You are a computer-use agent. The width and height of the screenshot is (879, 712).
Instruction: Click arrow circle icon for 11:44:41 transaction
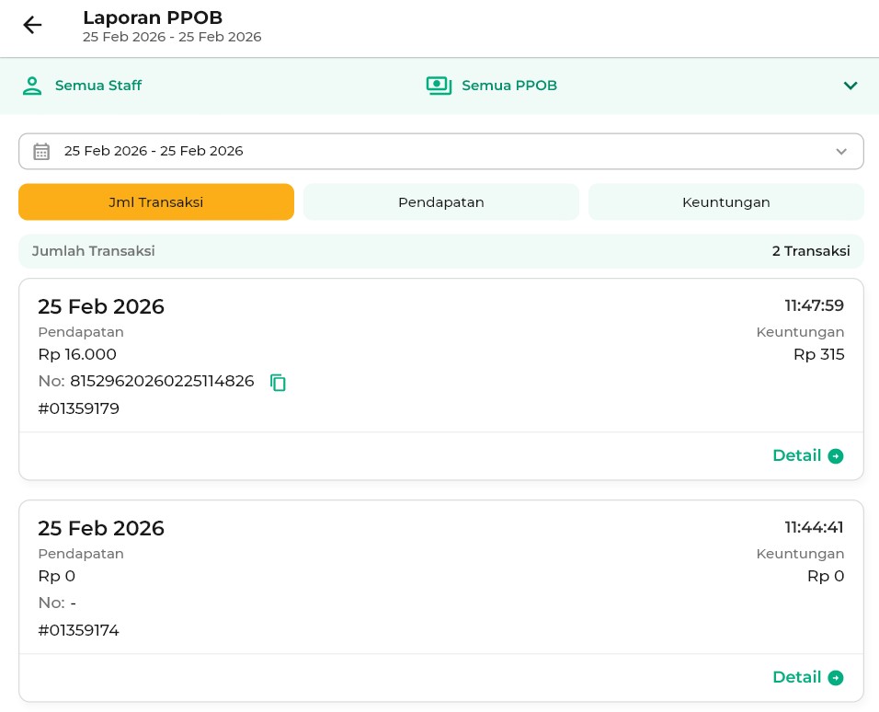pyautogui.click(x=835, y=678)
